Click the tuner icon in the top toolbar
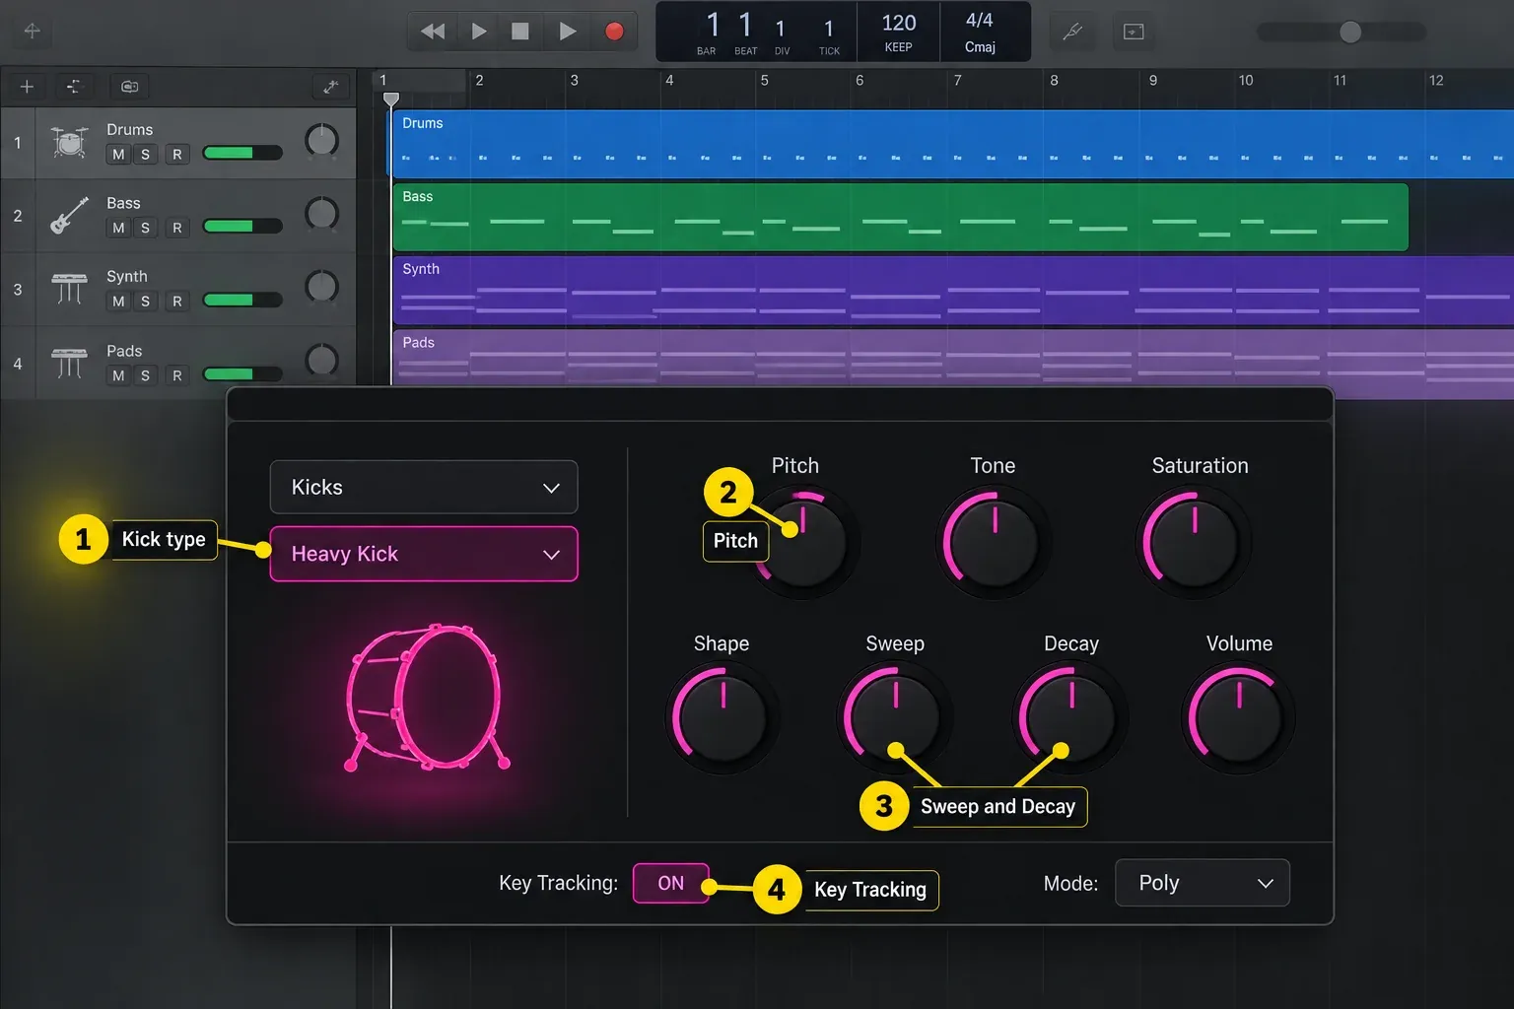 click(1072, 32)
